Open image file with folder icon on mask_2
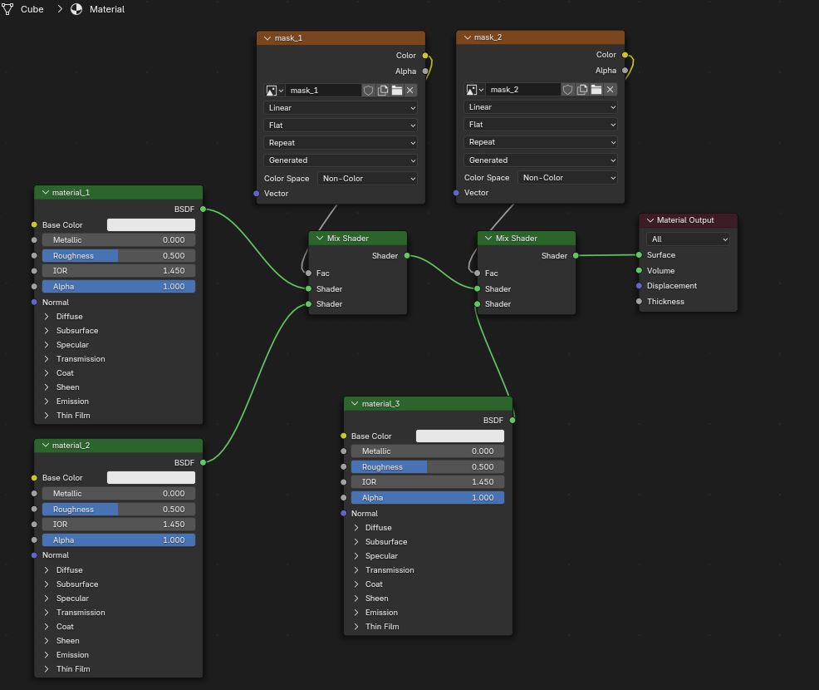This screenshot has width=819, height=690. click(596, 90)
